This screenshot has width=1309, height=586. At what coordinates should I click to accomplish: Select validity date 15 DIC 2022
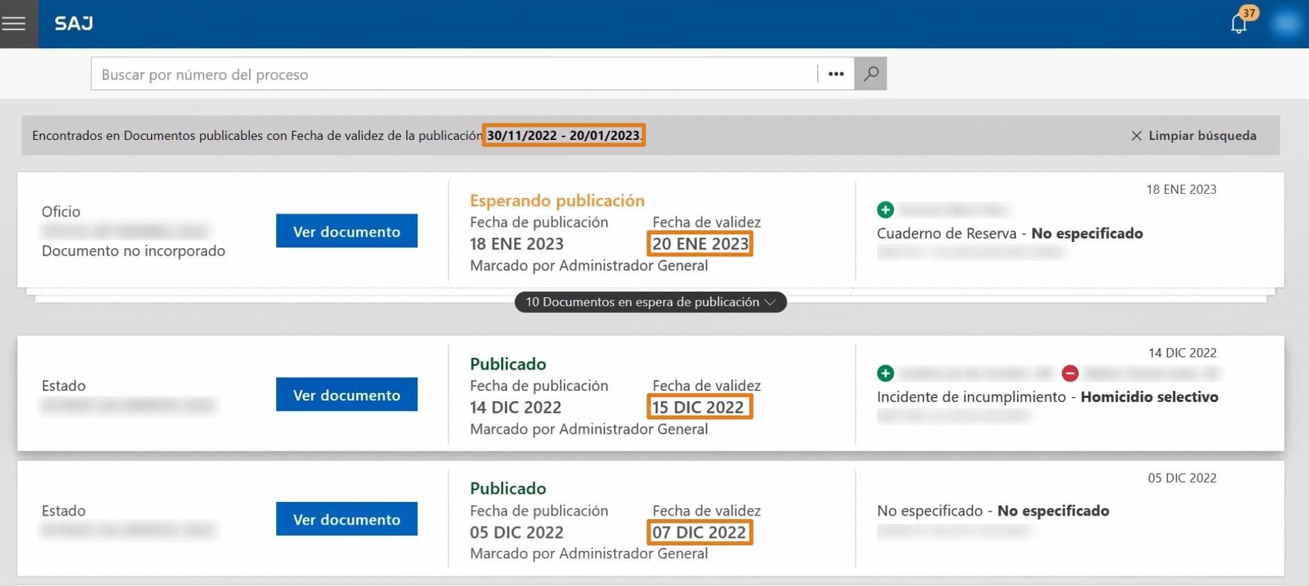(698, 407)
